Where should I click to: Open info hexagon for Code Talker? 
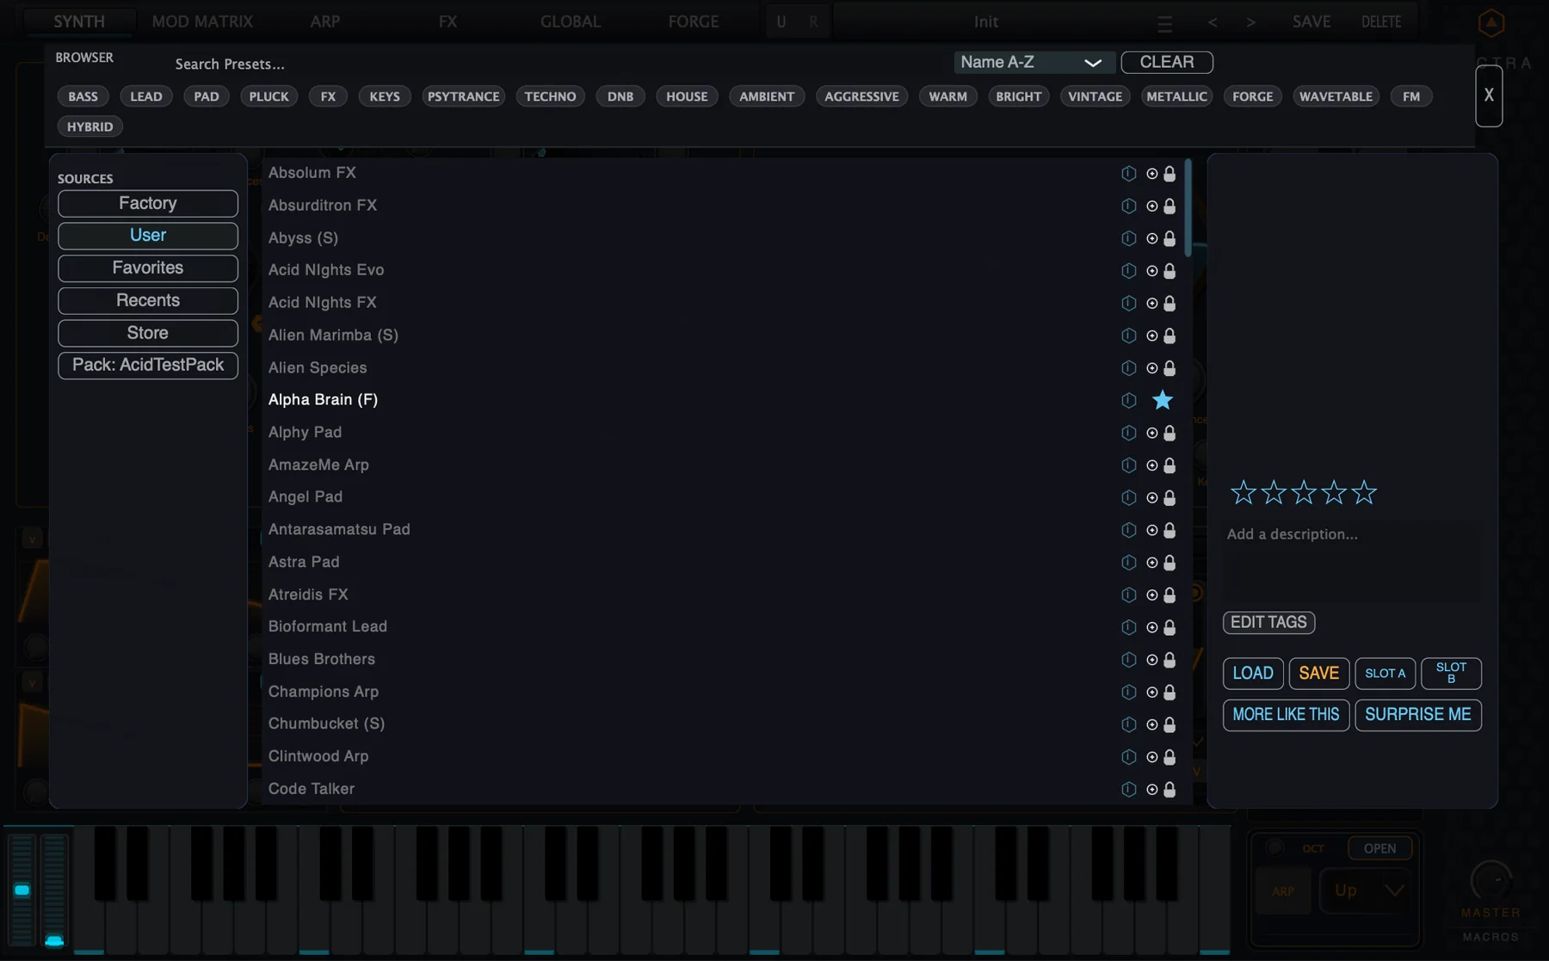pos(1128,789)
